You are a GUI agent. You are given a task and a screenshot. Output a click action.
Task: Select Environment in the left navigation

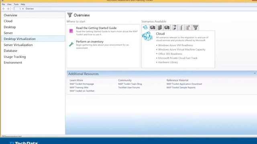33,62
